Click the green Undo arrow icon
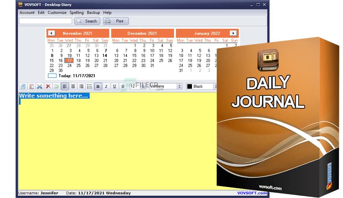 tap(56, 86)
